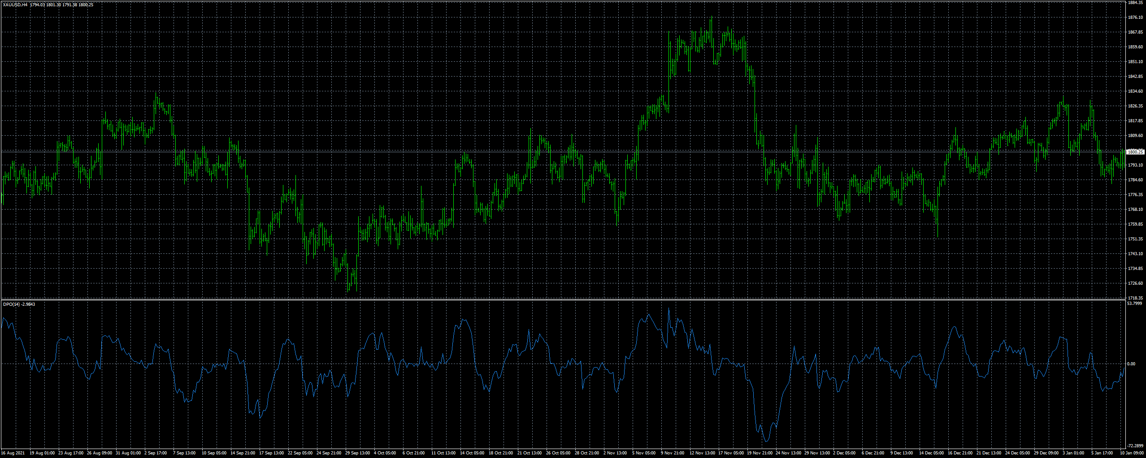Viewport: 1146px width, 458px height.
Task: Click the 5 Jan 17:00 time label
Action: tap(1103, 453)
